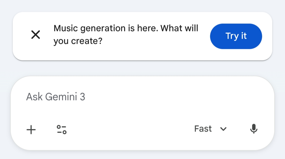The image size is (285, 159).
Task: Open the tools settings sliders icon
Action: coord(62,130)
